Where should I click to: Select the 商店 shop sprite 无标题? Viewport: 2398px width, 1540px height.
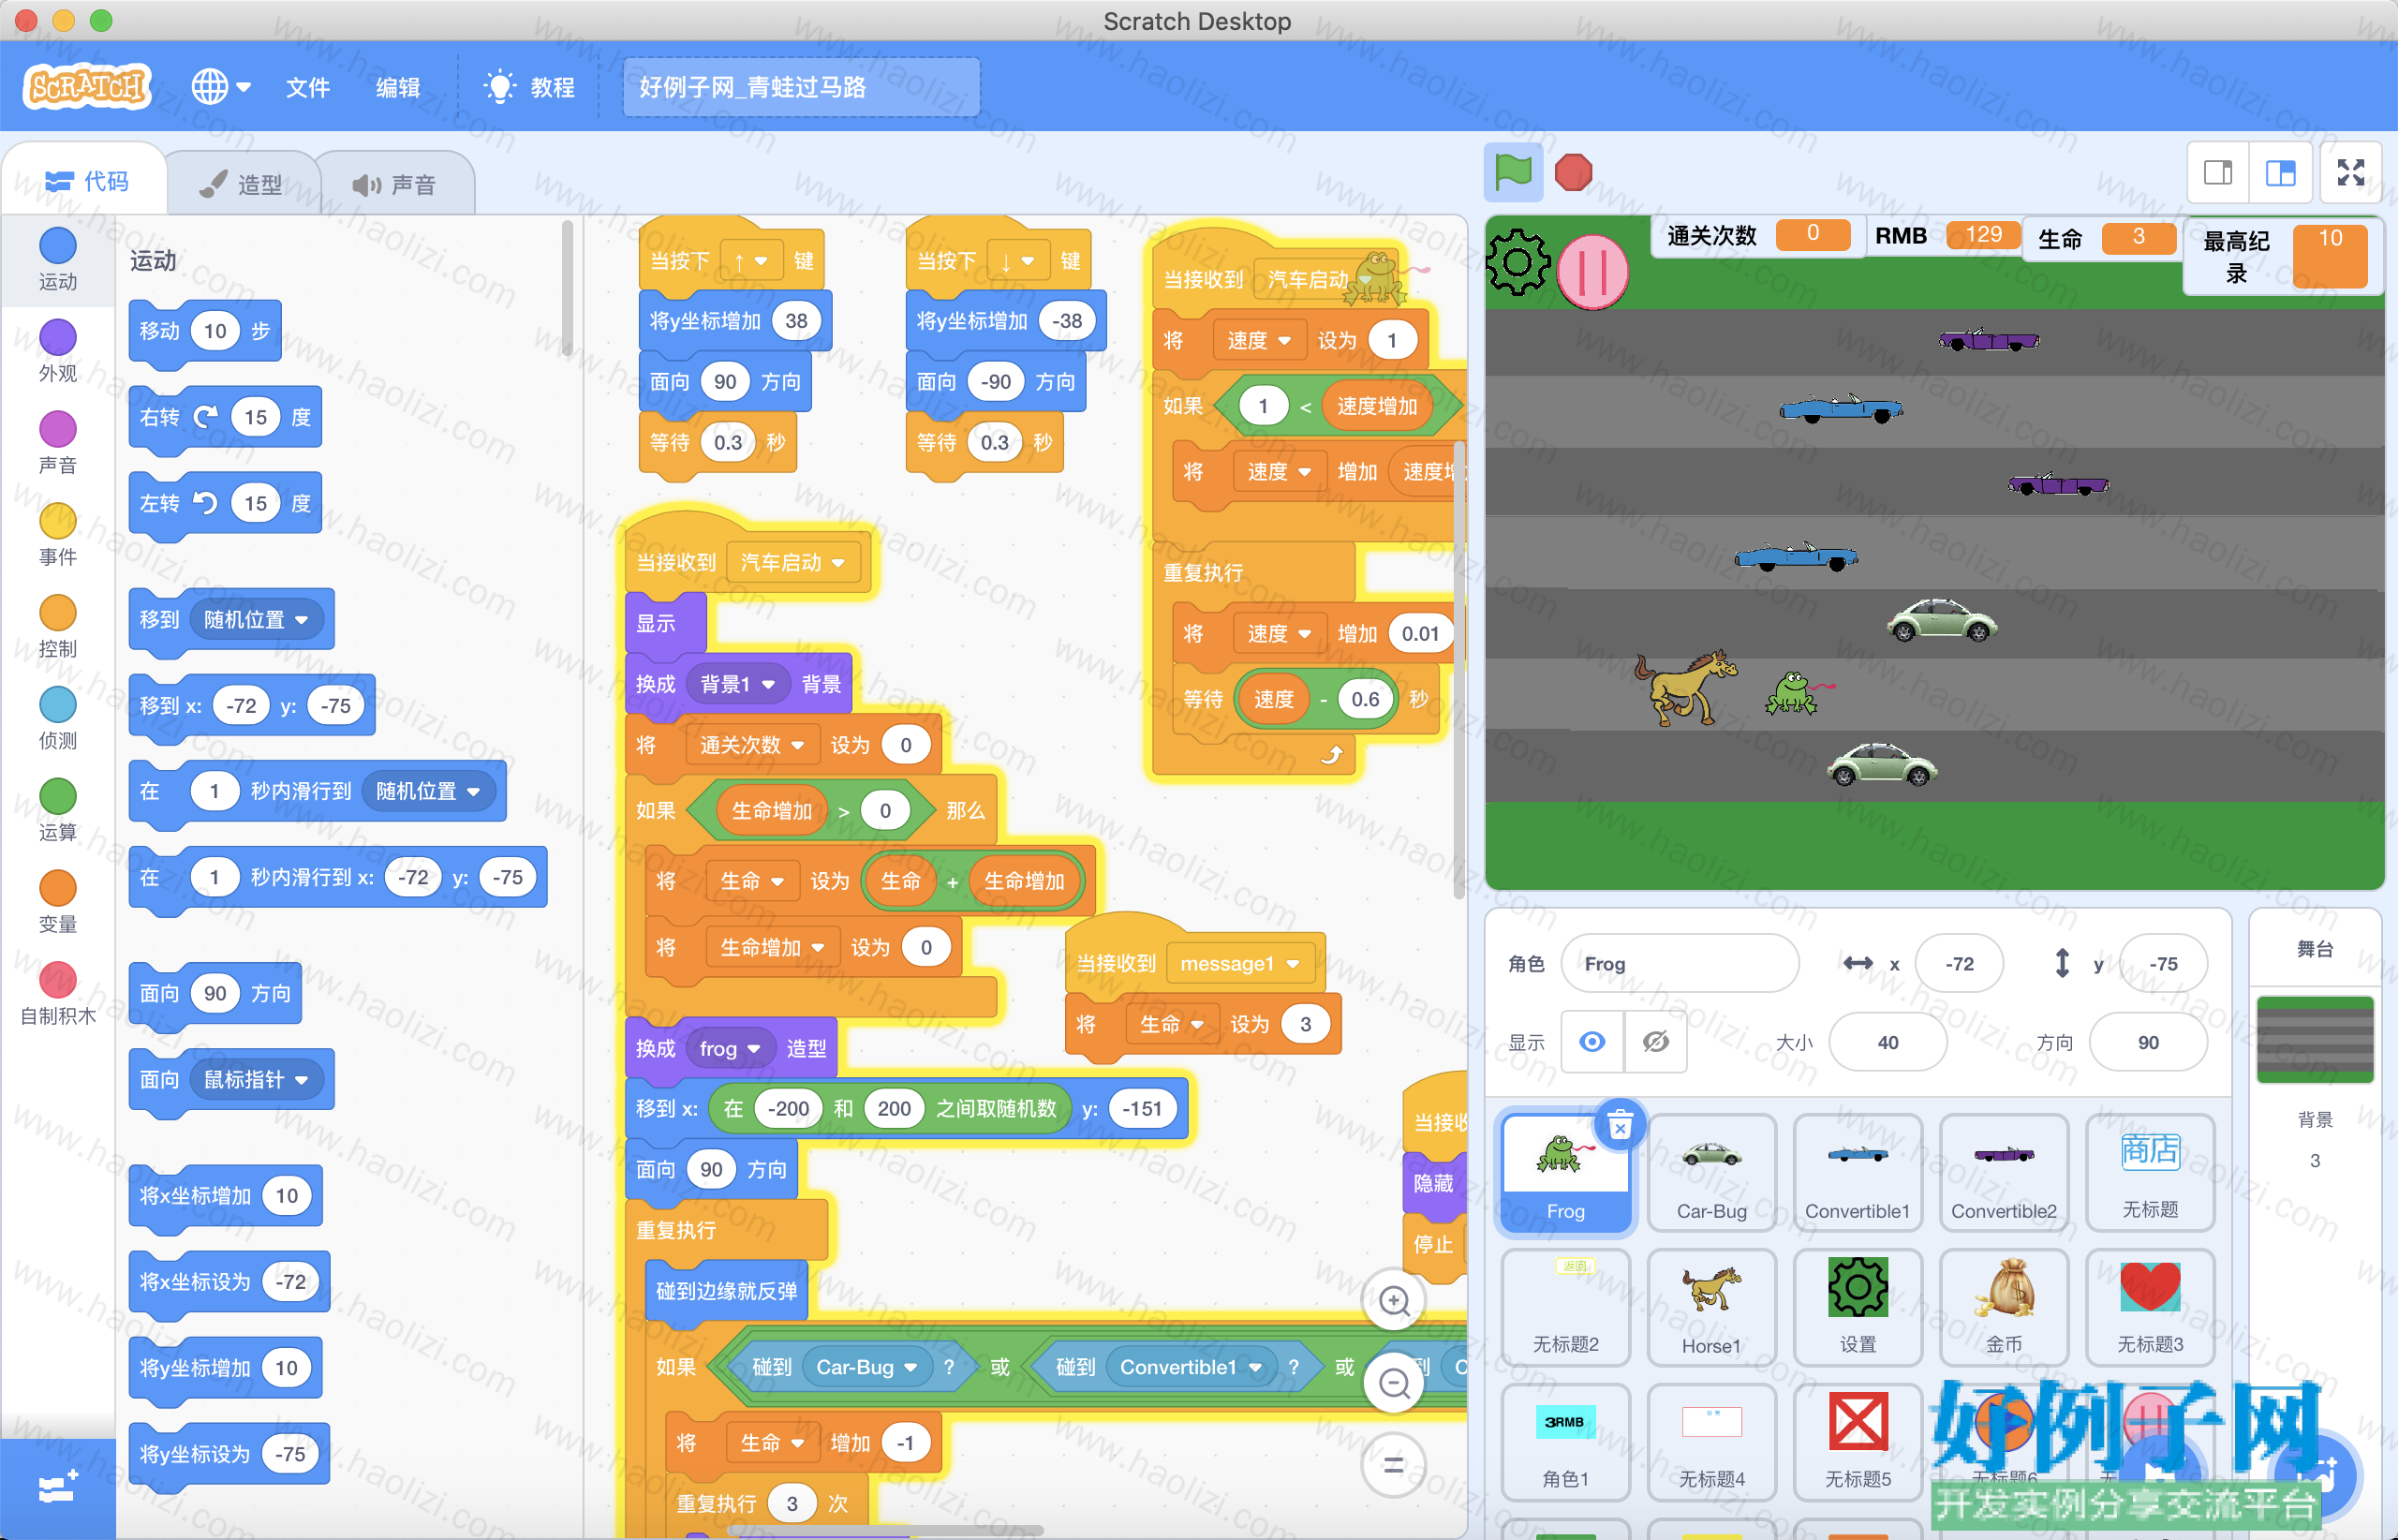click(x=2150, y=1173)
